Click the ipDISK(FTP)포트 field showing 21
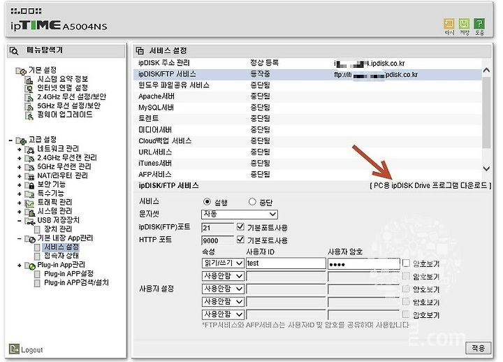This screenshot has height=362, width=503. point(217,228)
